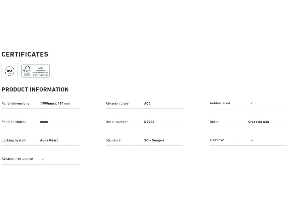
Task: Click the Abrasion class label
Action: point(117,103)
